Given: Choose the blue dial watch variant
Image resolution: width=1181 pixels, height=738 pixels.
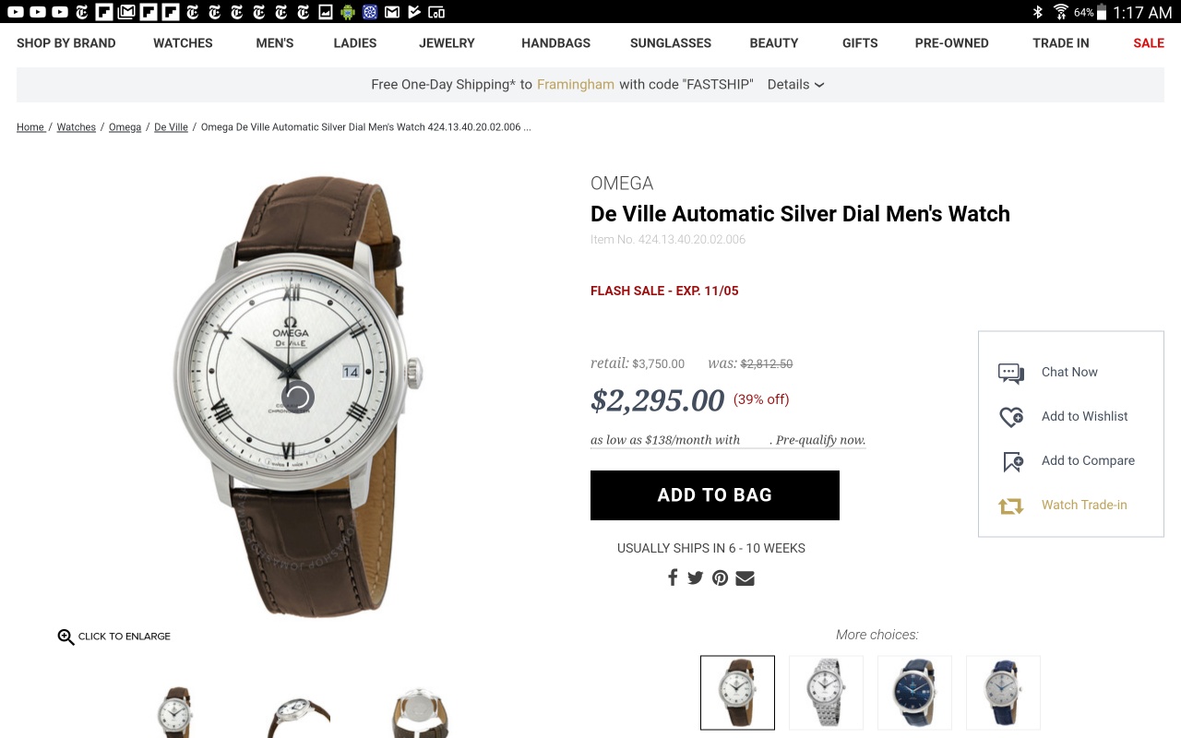Looking at the screenshot, I should coord(914,693).
